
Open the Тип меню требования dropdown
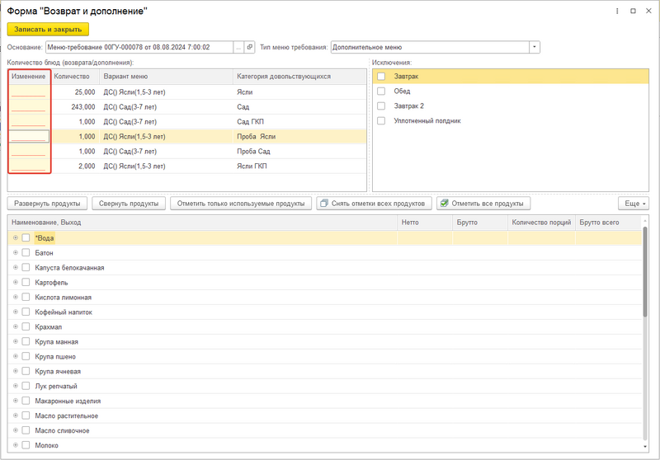pos(535,47)
